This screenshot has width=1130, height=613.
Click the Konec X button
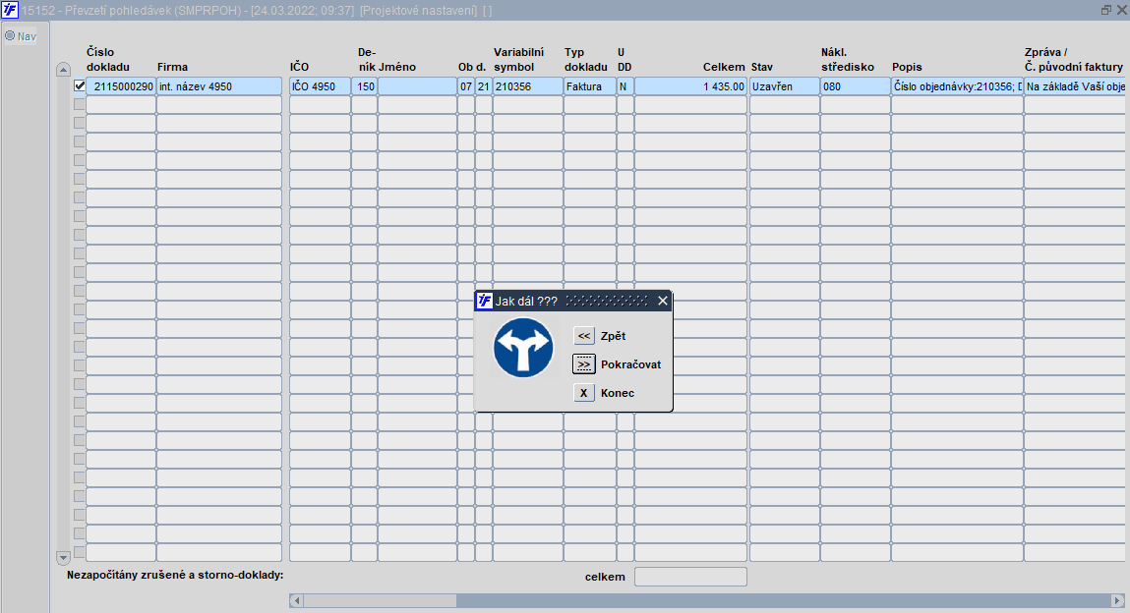[584, 393]
